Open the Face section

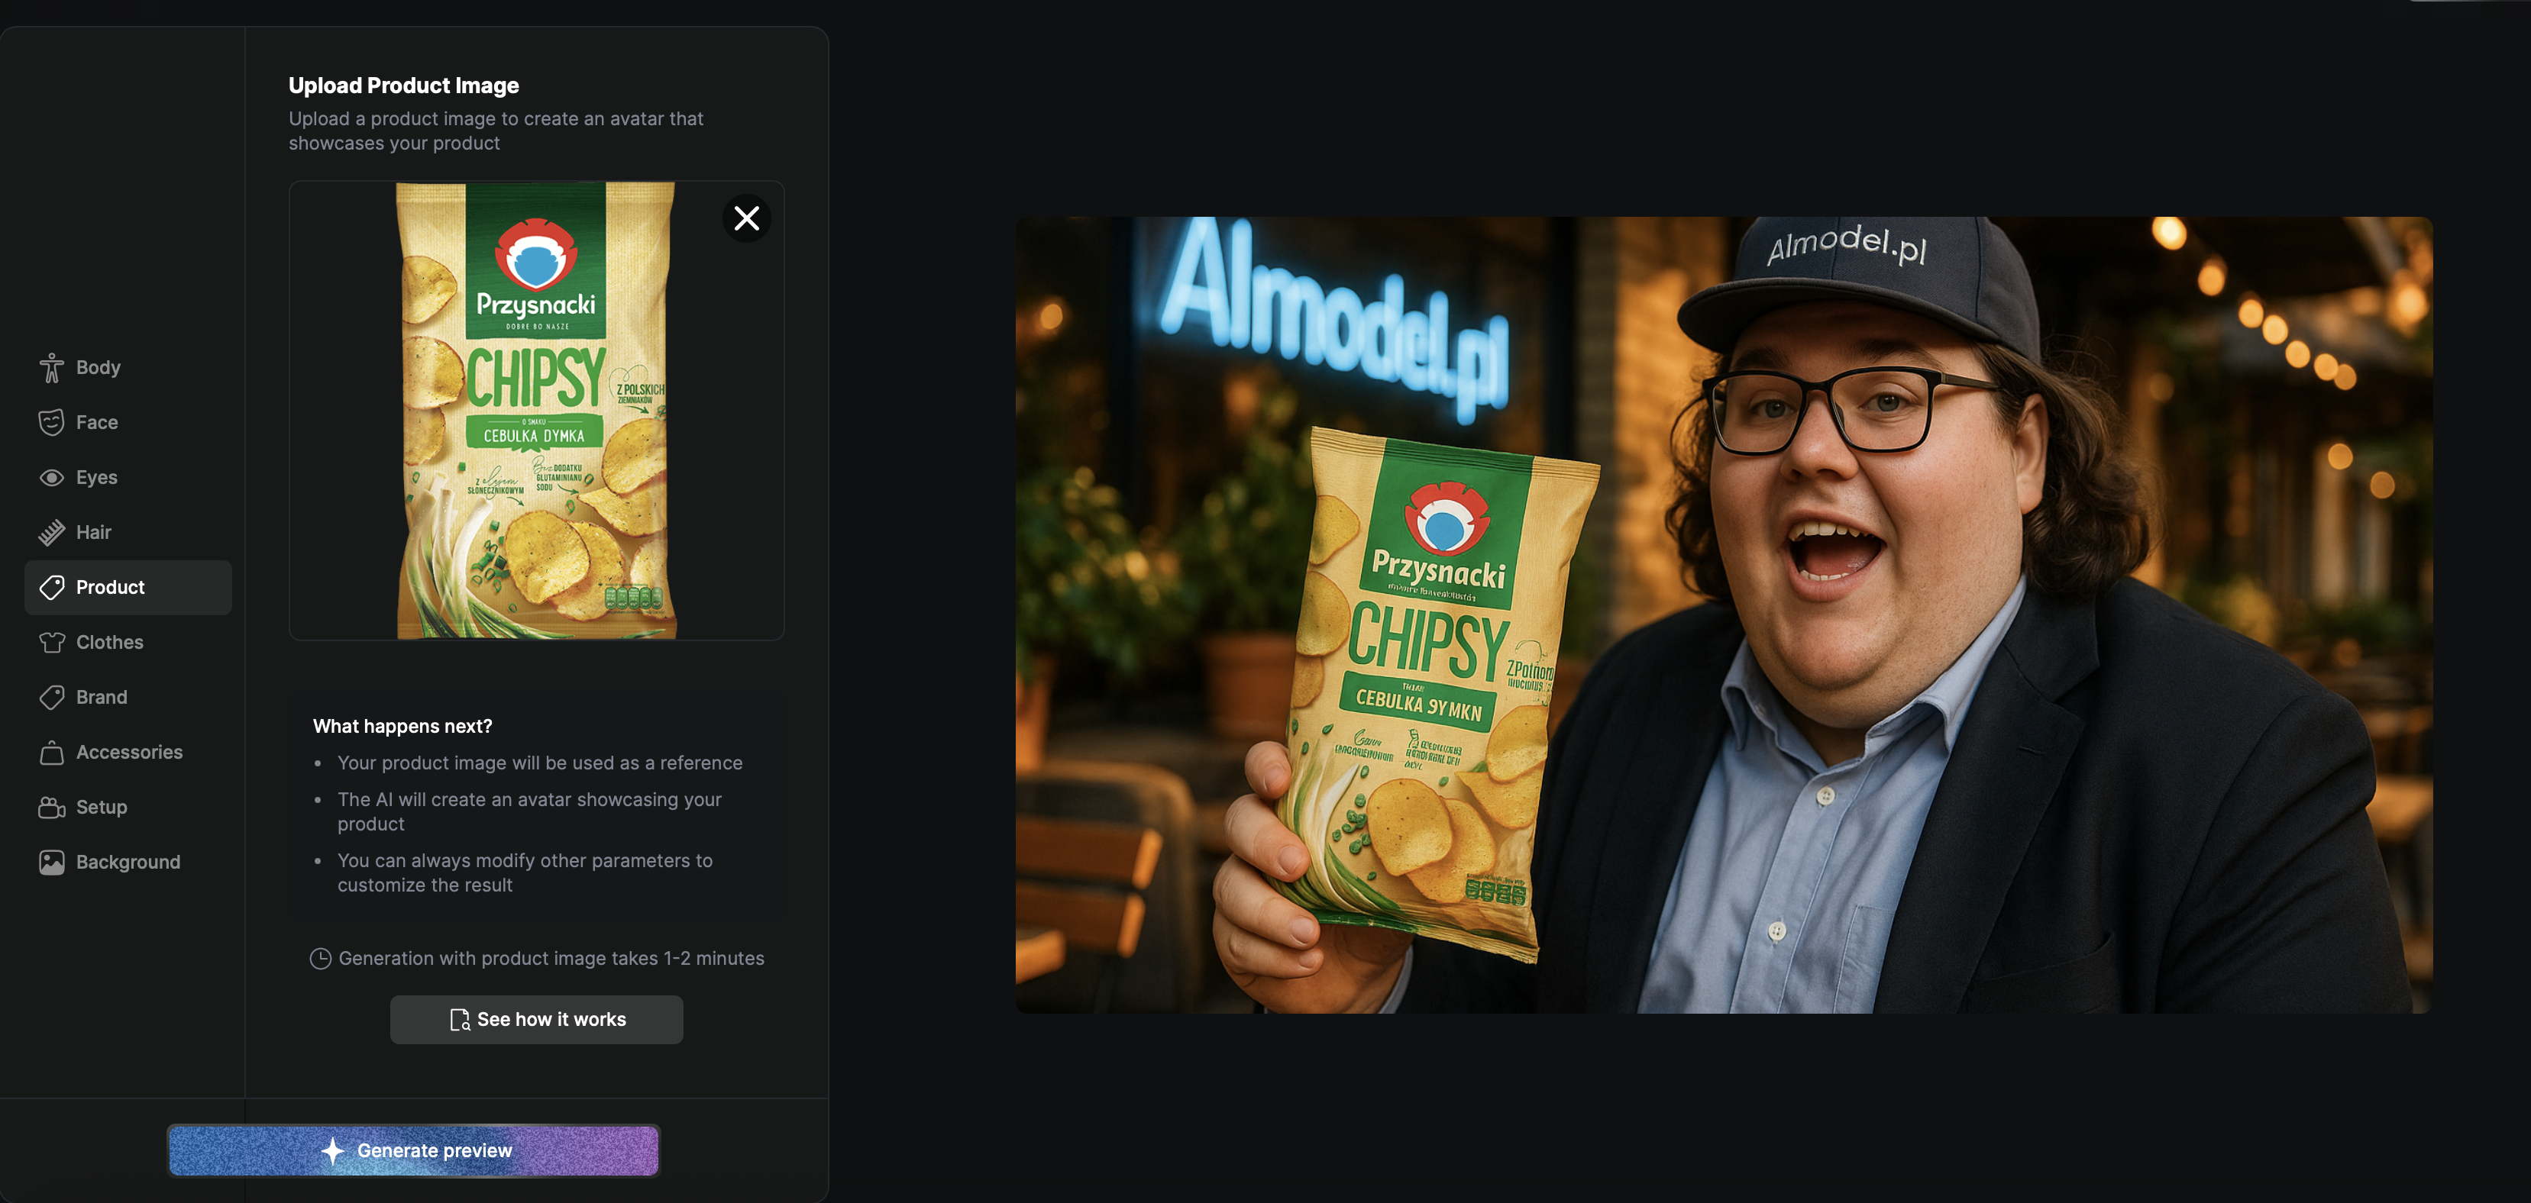128,422
